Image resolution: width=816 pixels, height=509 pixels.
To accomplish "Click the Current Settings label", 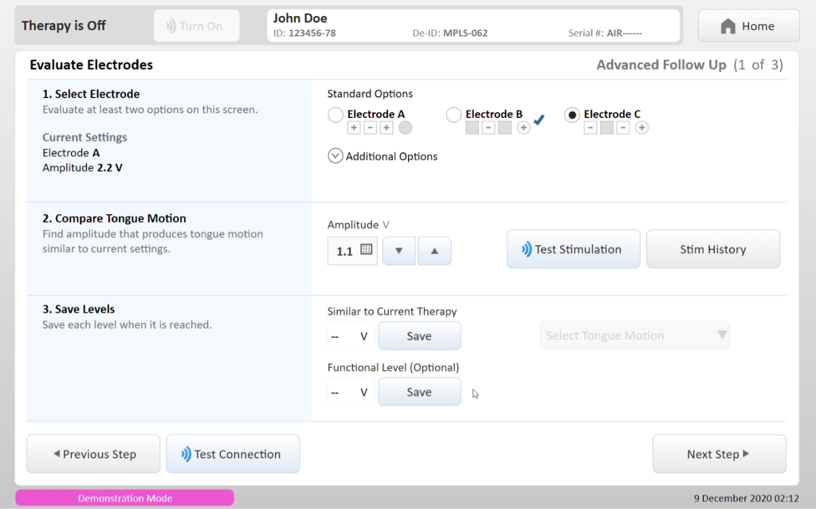I will (x=84, y=137).
